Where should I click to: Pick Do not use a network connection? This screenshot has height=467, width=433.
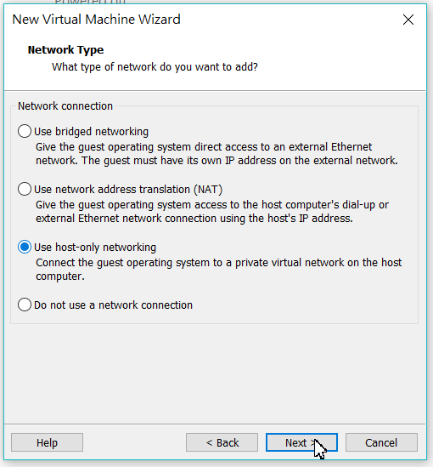coord(25,305)
